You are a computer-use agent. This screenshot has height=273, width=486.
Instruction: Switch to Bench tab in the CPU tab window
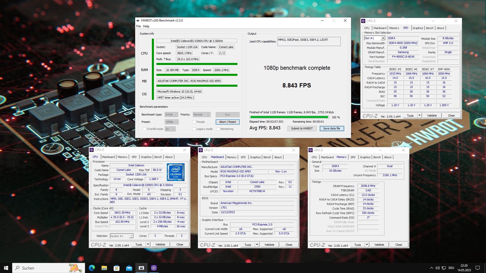158,157
